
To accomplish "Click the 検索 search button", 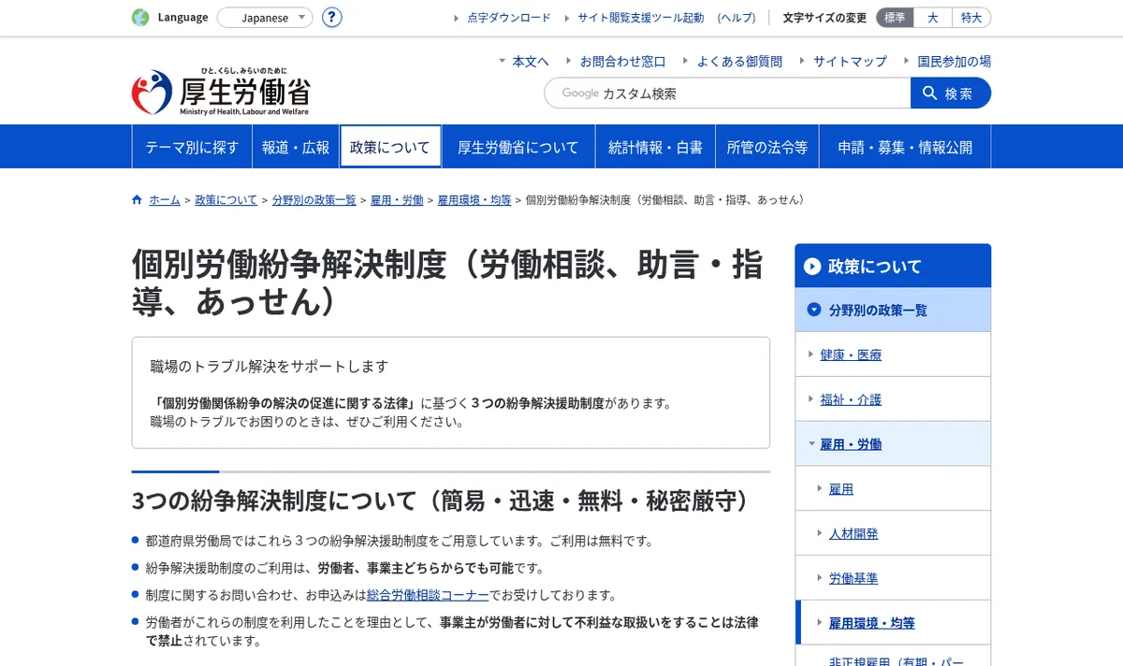I will 950,94.
